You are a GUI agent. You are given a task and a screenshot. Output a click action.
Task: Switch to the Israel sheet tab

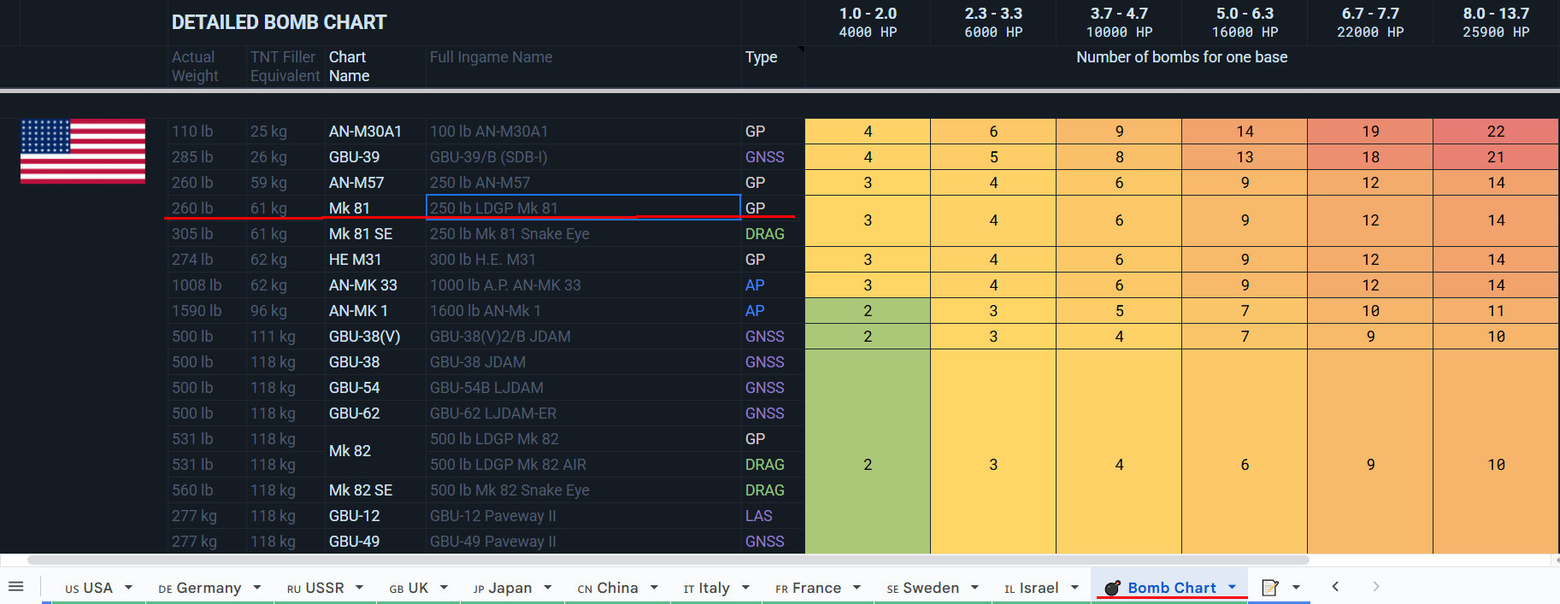(x=1032, y=588)
